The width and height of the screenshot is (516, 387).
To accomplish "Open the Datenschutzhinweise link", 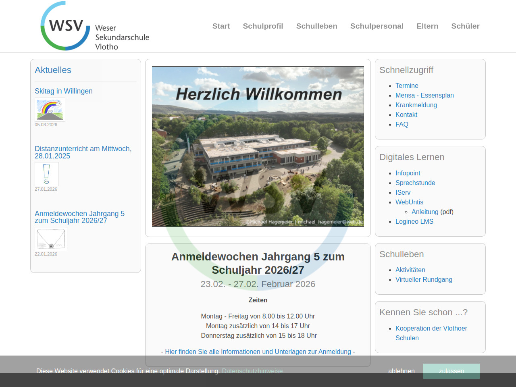I will 252,371.
